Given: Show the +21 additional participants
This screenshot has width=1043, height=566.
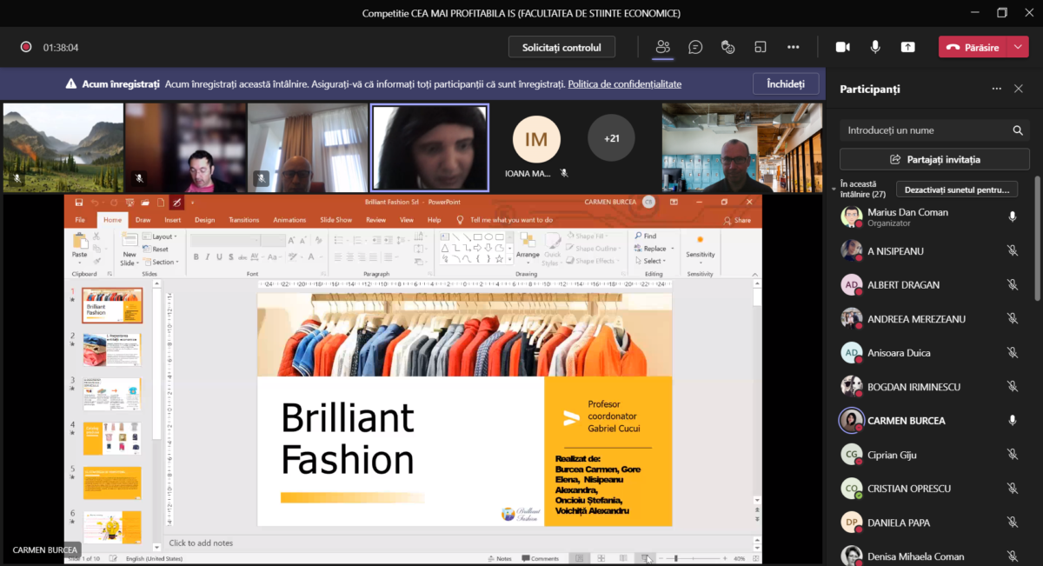Looking at the screenshot, I should click(611, 138).
